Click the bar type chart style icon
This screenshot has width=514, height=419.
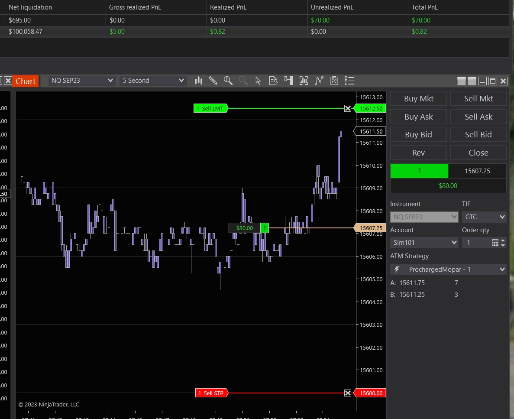tap(199, 81)
